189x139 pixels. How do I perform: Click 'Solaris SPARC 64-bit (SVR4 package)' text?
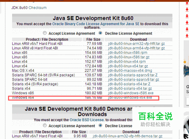coord(43,75)
